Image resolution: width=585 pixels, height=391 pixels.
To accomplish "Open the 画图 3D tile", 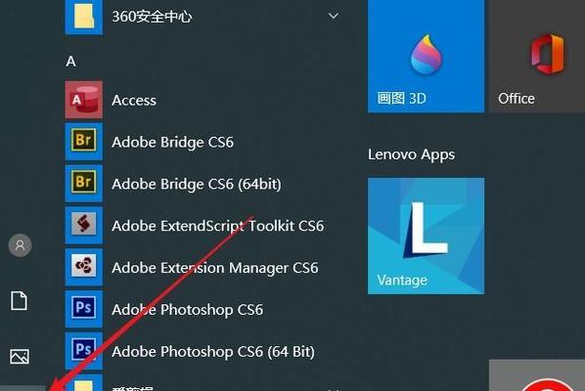I will click(x=426, y=56).
